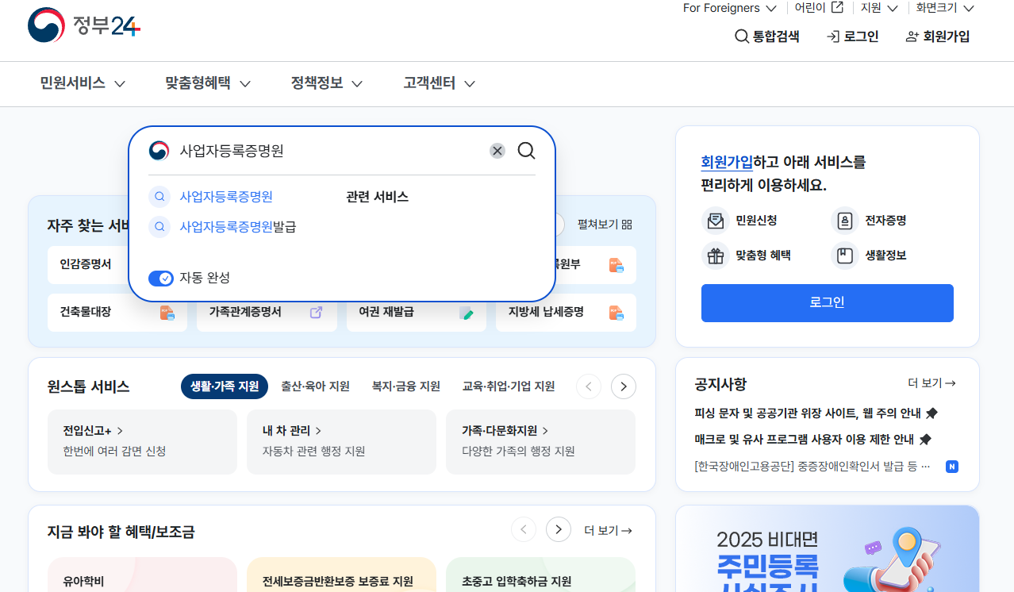Viewport: 1014px width, 592px height.
Task: Select 사업자등록증명원 suggestion
Action: (226, 197)
